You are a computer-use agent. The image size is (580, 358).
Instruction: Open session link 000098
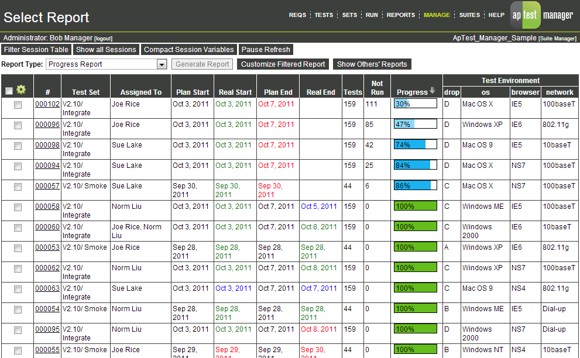pyautogui.click(x=47, y=145)
